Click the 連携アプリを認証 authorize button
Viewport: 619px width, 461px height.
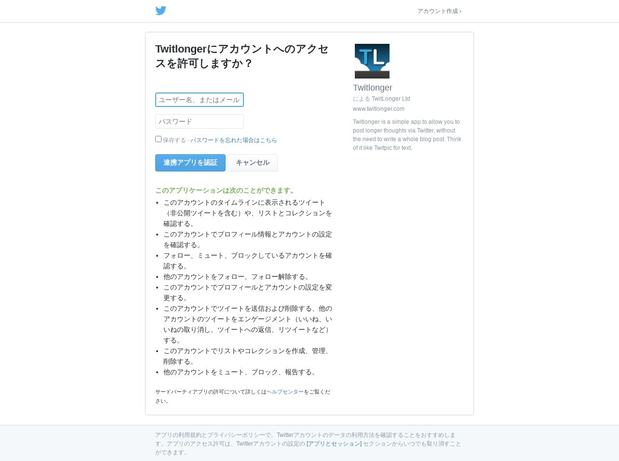(190, 163)
